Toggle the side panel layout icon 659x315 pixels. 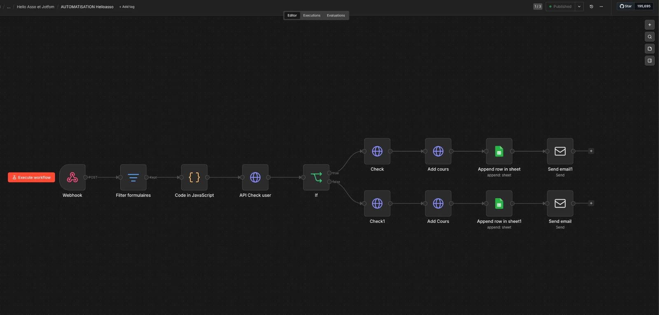coord(650,60)
